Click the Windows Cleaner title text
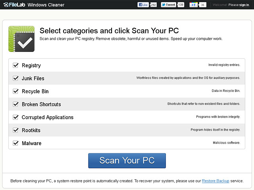This screenshot has width=254, height=190. click(x=46, y=5)
